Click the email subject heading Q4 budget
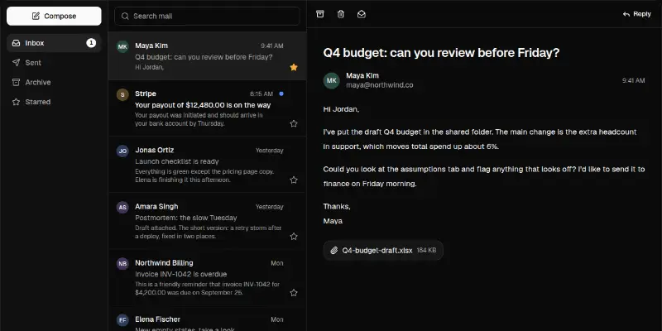The width and height of the screenshot is (662, 331). (x=441, y=53)
